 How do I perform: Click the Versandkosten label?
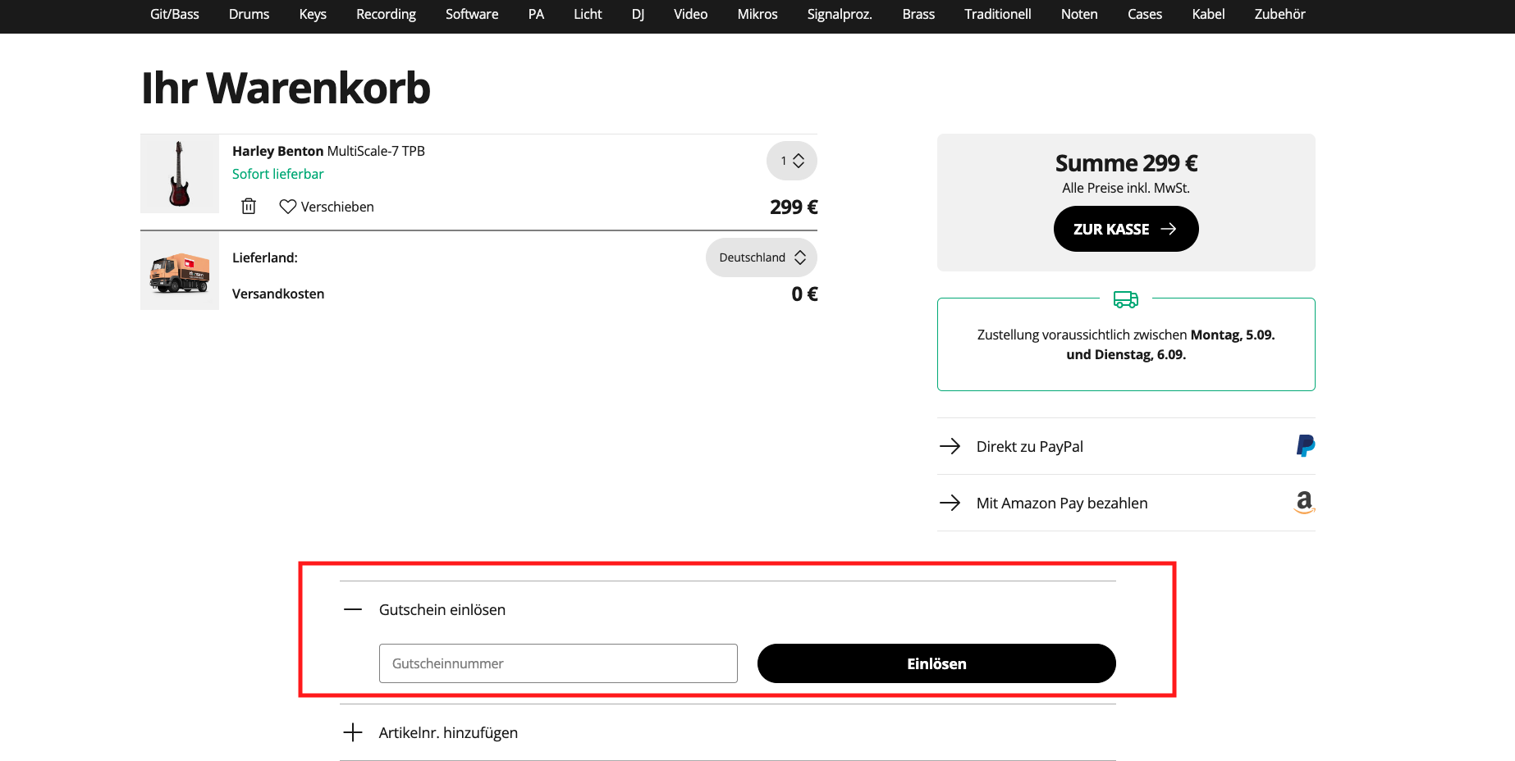pos(278,294)
